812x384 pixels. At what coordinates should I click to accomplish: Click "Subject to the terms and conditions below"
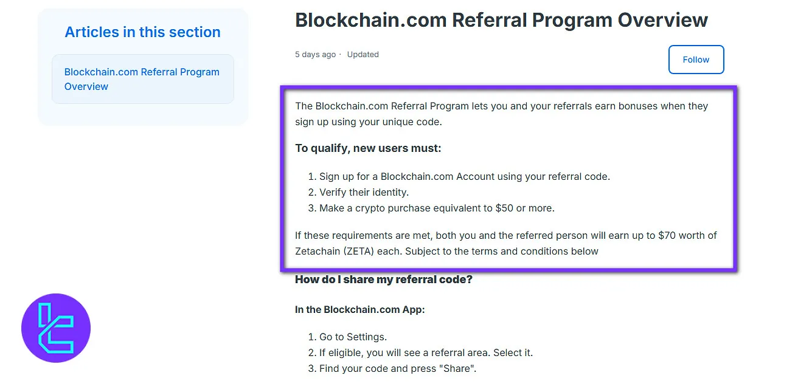(502, 252)
